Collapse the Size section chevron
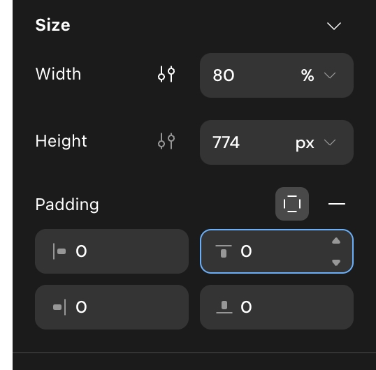The height and width of the screenshot is (370, 376). (334, 26)
